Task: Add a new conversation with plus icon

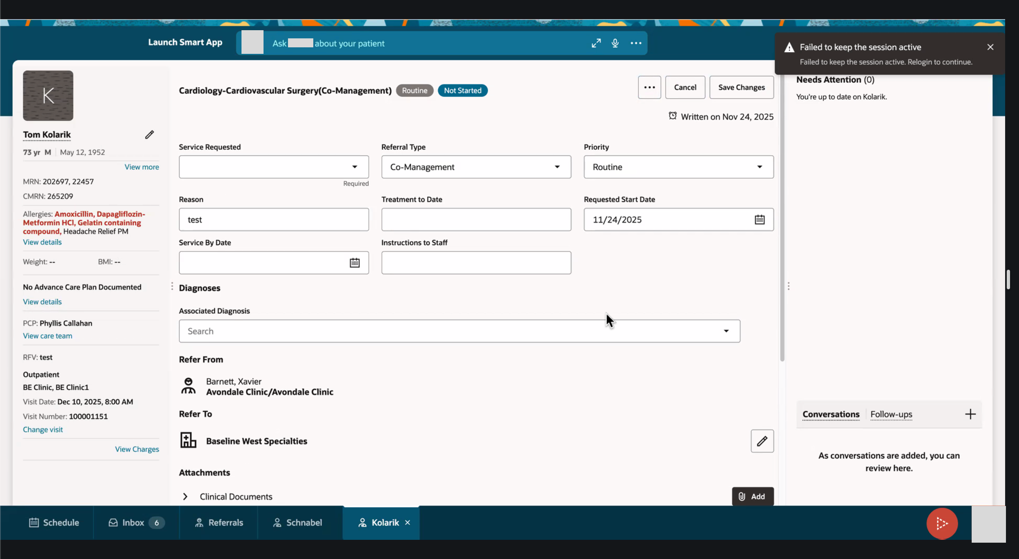Action: pos(970,415)
